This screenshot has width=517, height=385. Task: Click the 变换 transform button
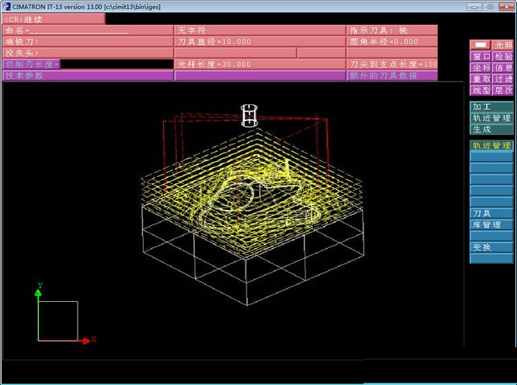491,247
